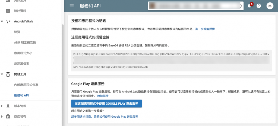Open the notifications bell
This screenshot has width=278, height=126.
point(249,6)
